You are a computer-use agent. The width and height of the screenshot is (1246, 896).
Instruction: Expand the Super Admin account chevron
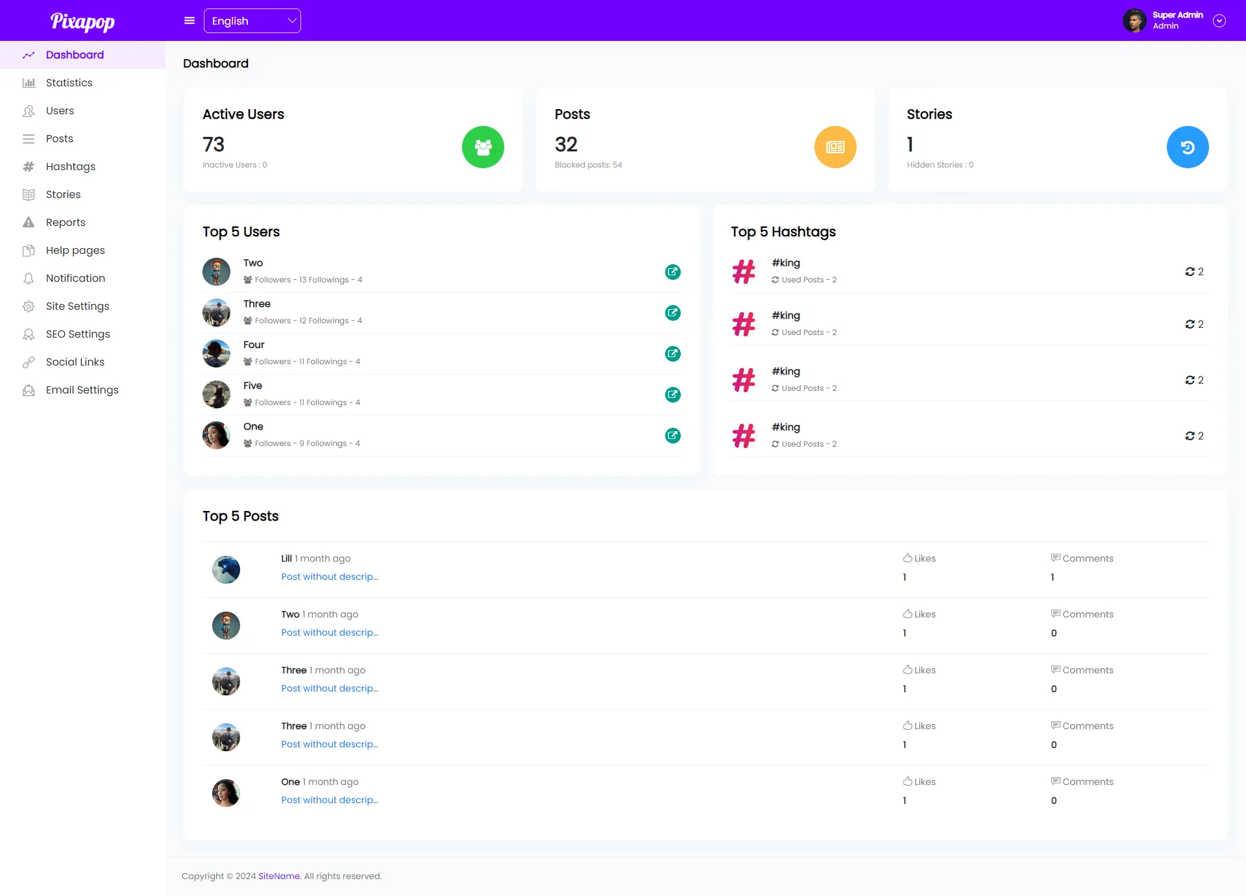pyautogui.click(x=1219, y=21)
